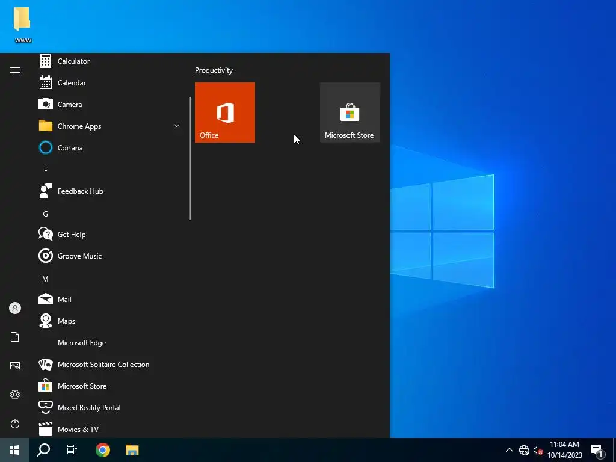
Task: Click the letter M section header
Action: point(46,279)
